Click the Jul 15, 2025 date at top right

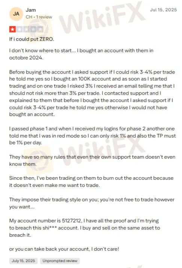click(163, 10)
